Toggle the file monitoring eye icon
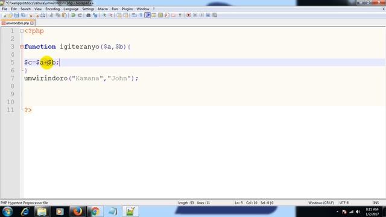 [x=180, y=15]
